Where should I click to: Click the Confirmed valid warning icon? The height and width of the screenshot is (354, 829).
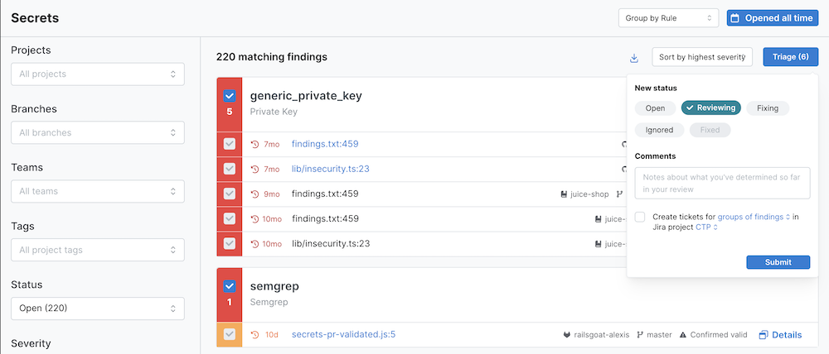point(683,335)
